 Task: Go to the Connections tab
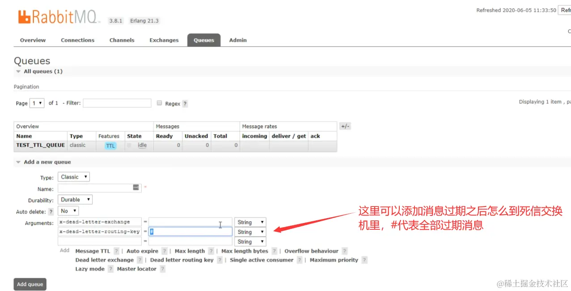pos(78,40)
